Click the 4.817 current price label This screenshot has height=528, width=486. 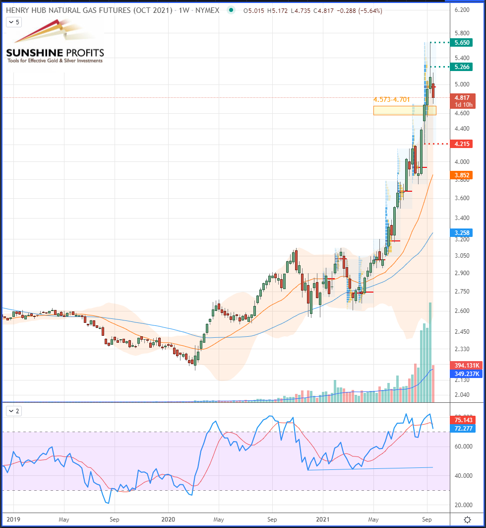[462, 98]
